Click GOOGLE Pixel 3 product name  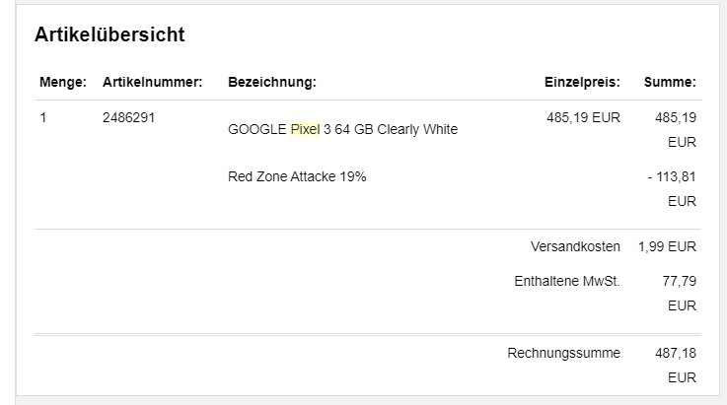342,129
